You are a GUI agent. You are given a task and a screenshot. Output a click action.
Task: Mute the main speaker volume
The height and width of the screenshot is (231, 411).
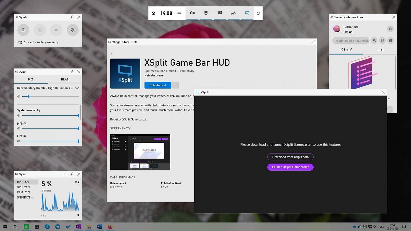pyautogui.click(x=19, y=97)
